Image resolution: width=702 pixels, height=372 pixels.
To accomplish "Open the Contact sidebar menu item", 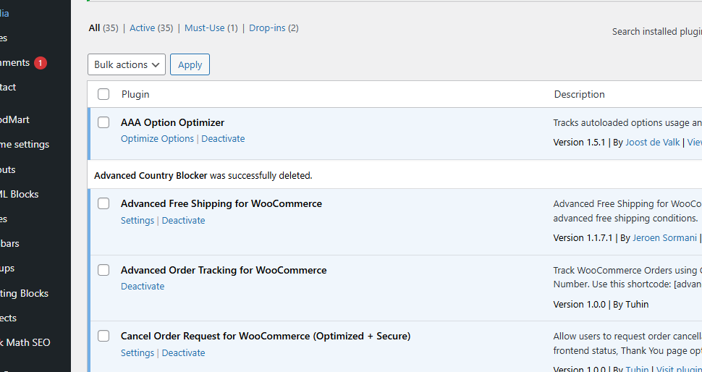I will coord(8,87).
